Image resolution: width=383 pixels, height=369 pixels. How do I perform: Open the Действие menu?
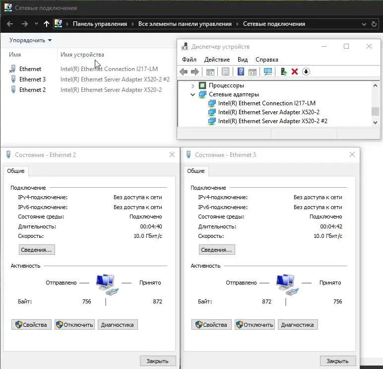coord(217,60)
